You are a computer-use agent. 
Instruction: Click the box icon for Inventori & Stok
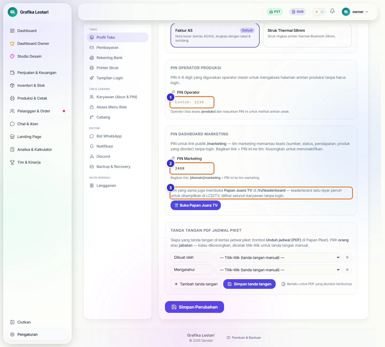12,85
